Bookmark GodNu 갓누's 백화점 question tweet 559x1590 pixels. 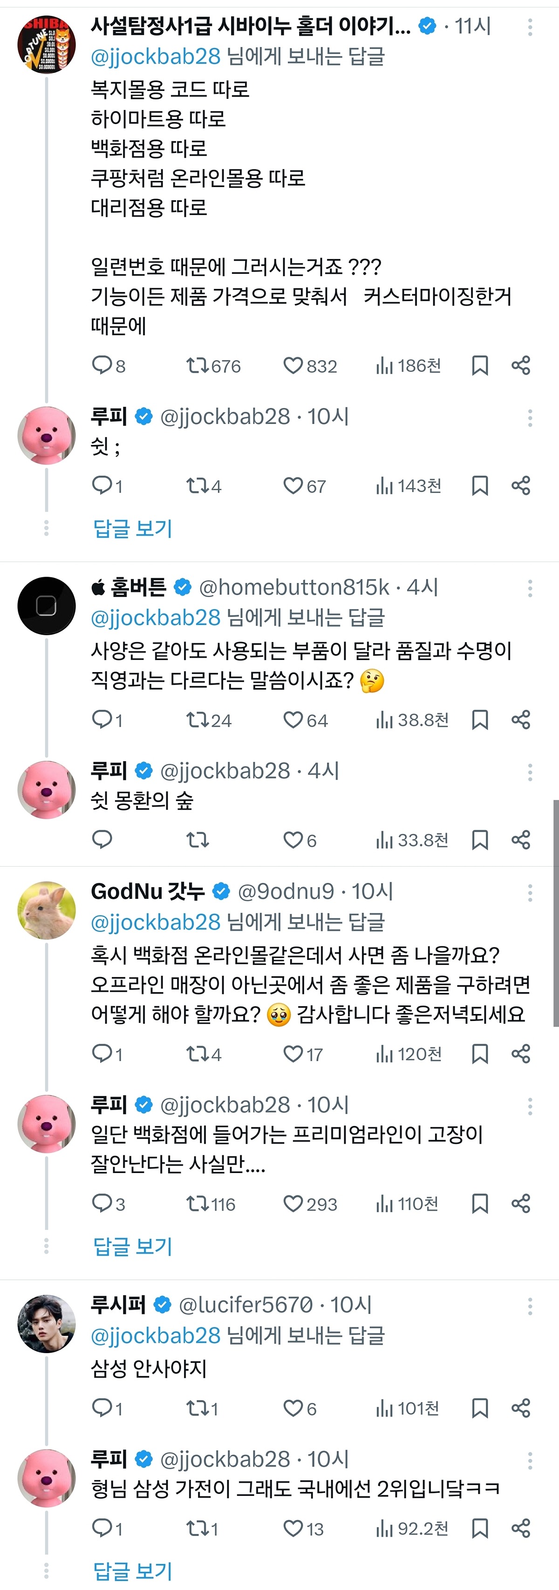tap(479, 1053)
